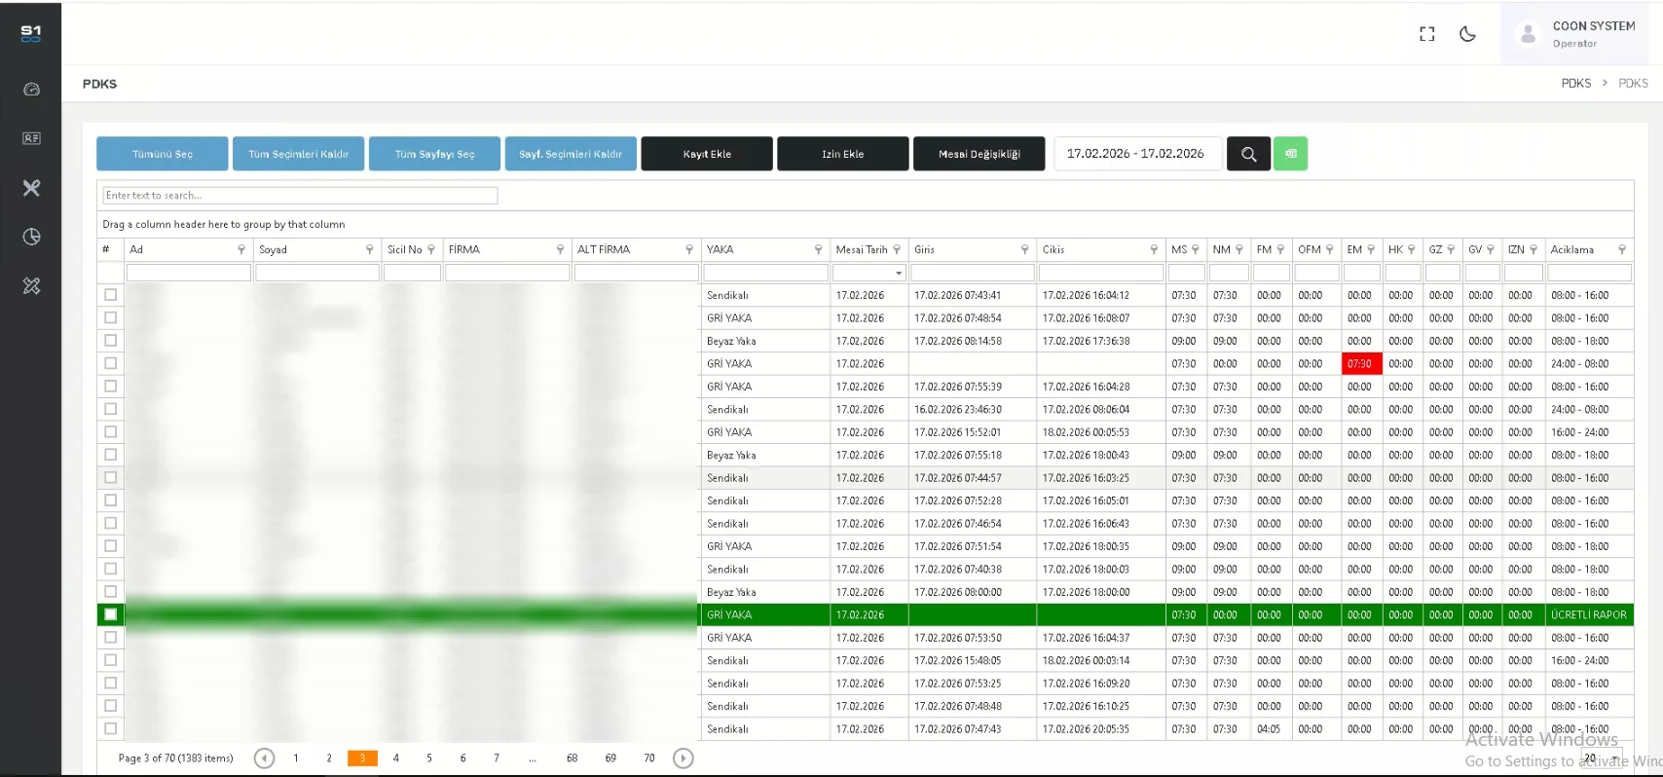Open the pie chart reports icon

pyautogui.click(x=31, y=237)
